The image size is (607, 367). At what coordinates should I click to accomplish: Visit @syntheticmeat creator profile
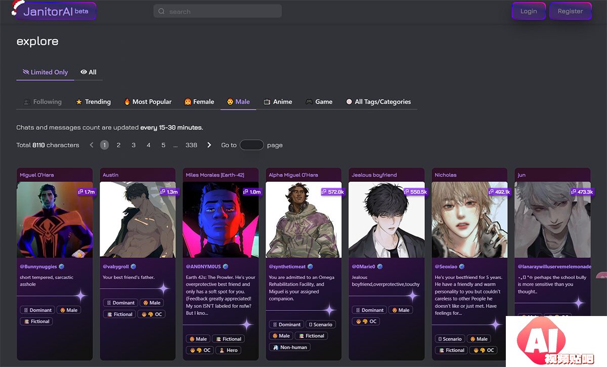pyautogui.click(x=287, y=266)
